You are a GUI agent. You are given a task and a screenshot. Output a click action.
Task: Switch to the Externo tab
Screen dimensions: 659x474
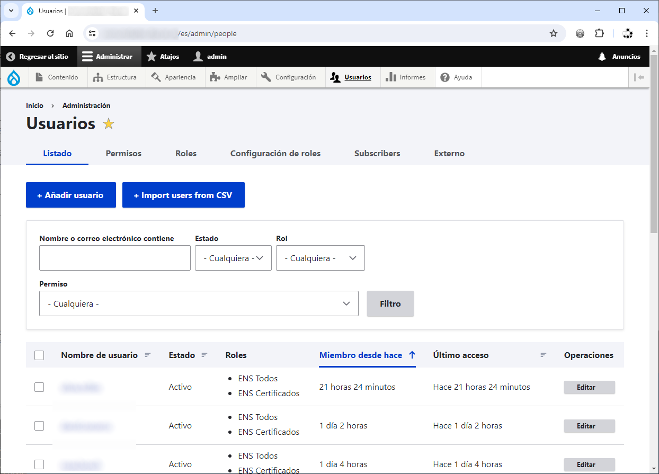pos(449,154)
